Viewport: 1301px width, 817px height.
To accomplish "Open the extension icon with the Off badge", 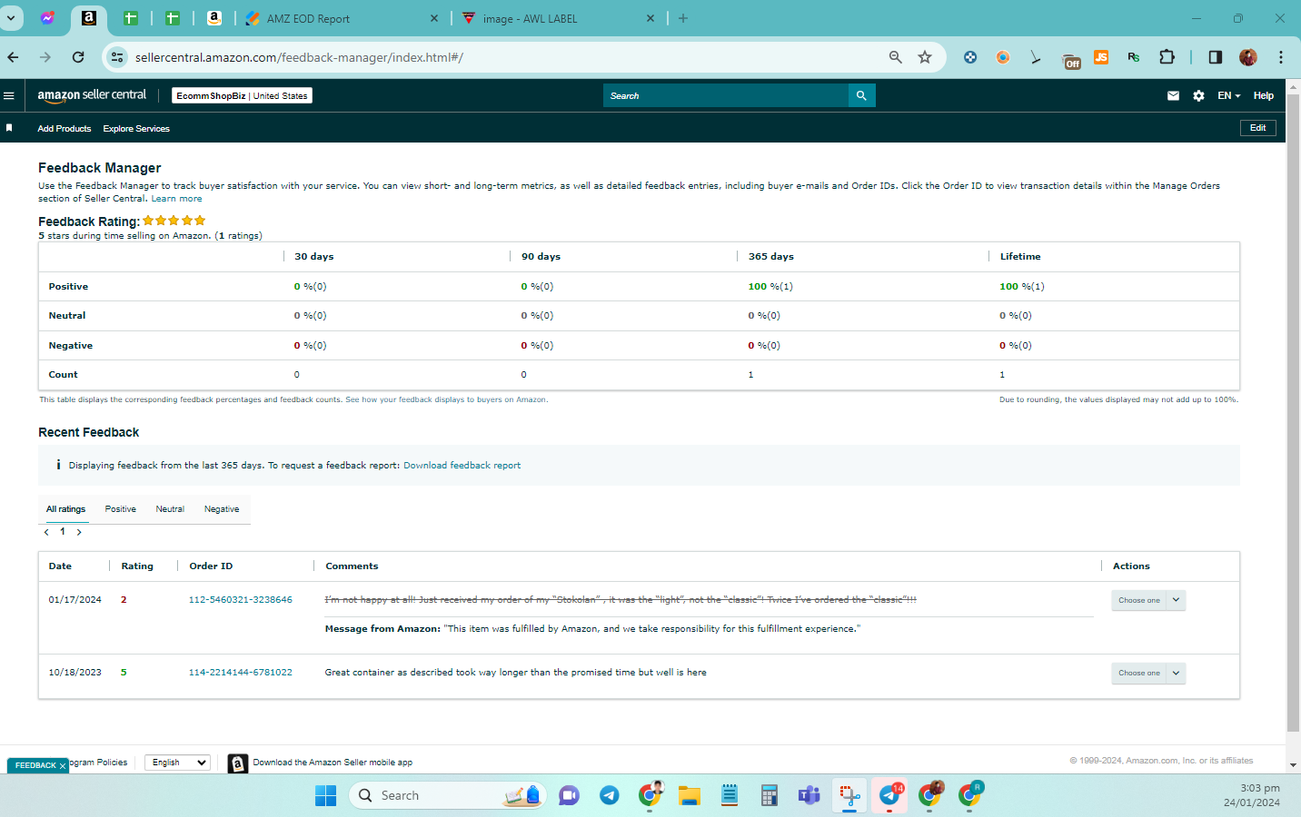I will coord(1071,60).
